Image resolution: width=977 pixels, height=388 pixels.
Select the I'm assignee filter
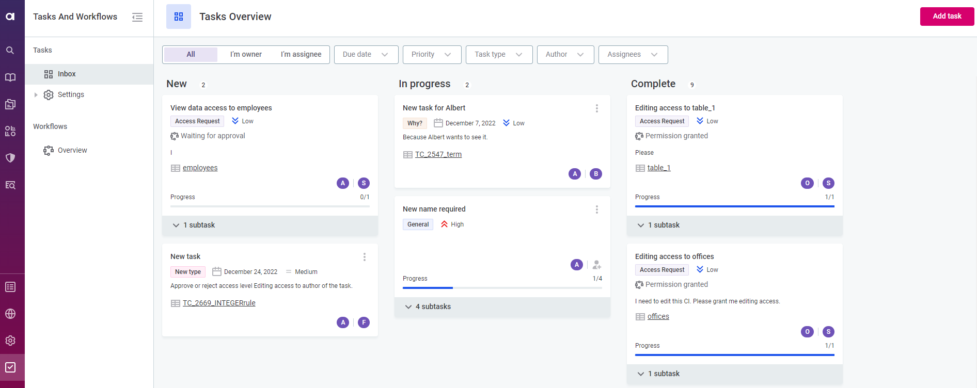(x=301, y=55)
